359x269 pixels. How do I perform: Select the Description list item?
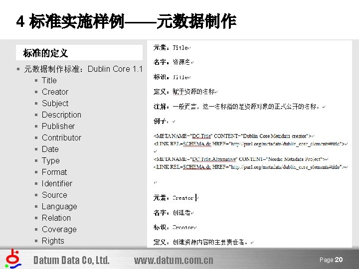tap(61, 115)
